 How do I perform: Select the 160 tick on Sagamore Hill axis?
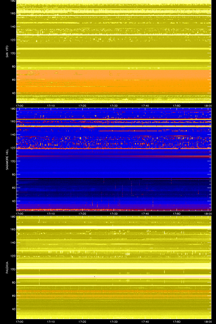(x=13, y=121)
